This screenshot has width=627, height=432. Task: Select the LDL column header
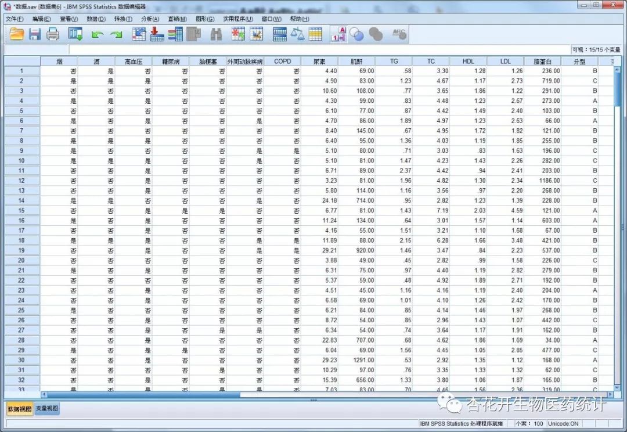505,61
